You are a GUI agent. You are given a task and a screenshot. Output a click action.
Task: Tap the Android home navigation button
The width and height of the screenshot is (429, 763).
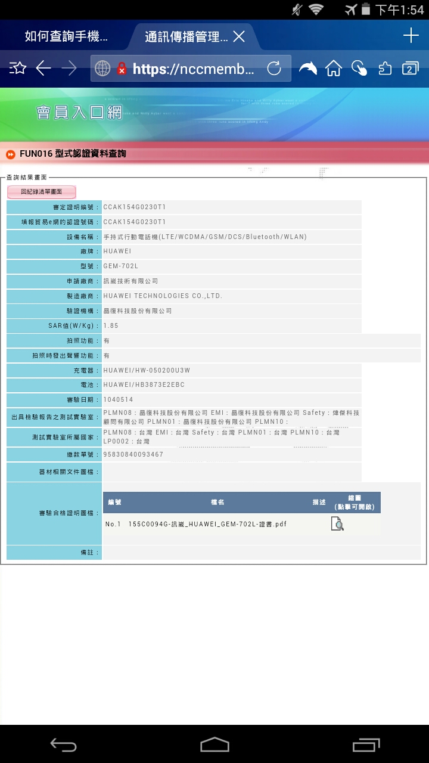click(x=214, y=745)
